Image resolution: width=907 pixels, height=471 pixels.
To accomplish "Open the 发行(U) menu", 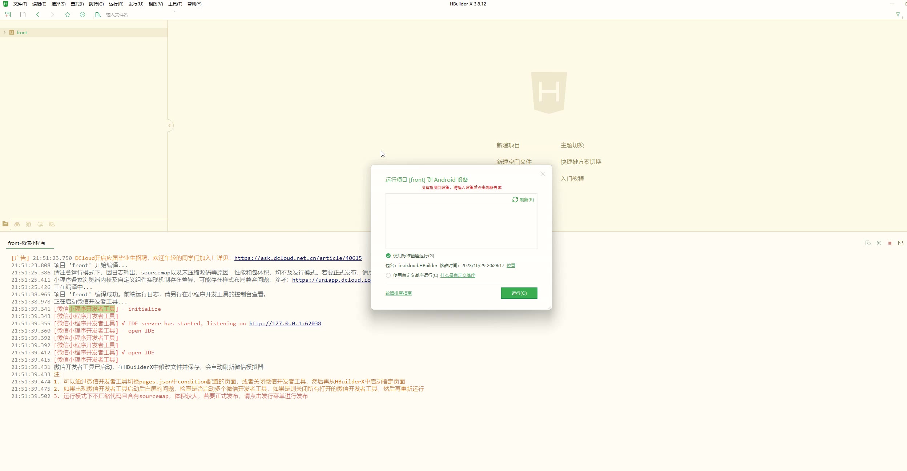I will pyautogui.click(x=136, y=4).
